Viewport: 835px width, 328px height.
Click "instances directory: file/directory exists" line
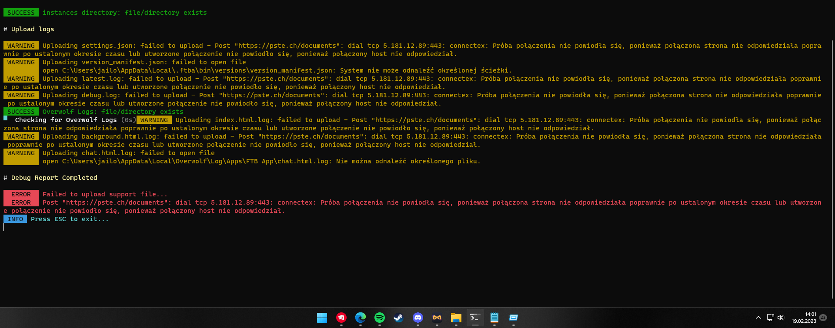124,13
